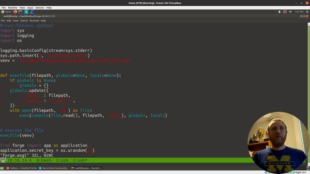Click the vim status '"forge.wsgi" 32L, 828C'
Viewport: 310px width, 174px height.
(x=27, y=156)
